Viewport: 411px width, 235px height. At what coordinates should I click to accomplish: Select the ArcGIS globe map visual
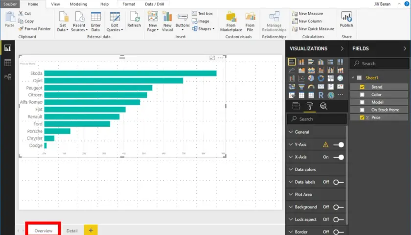(x=331, y=95)
